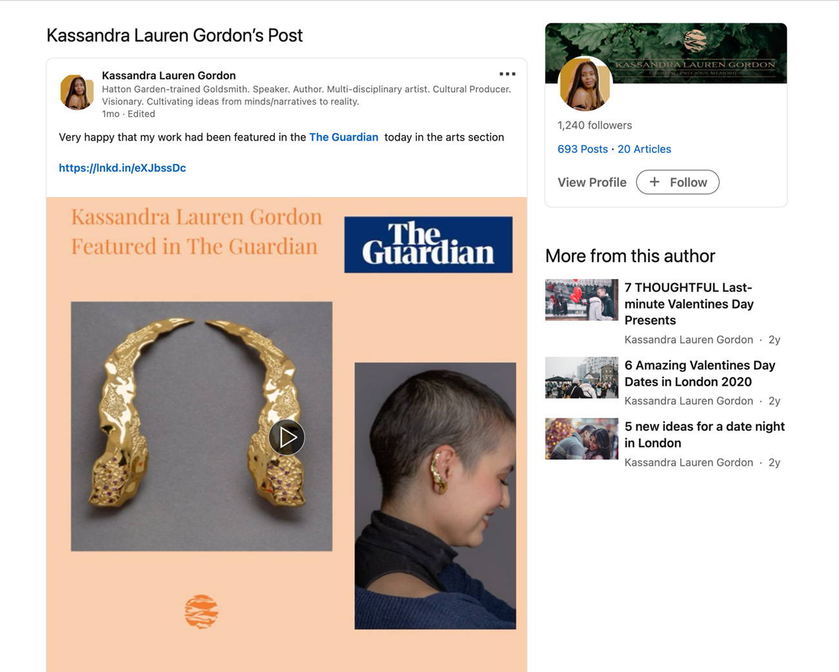Open the three-dot post options menu
This screenshot has height=672, width=839.
507,74
